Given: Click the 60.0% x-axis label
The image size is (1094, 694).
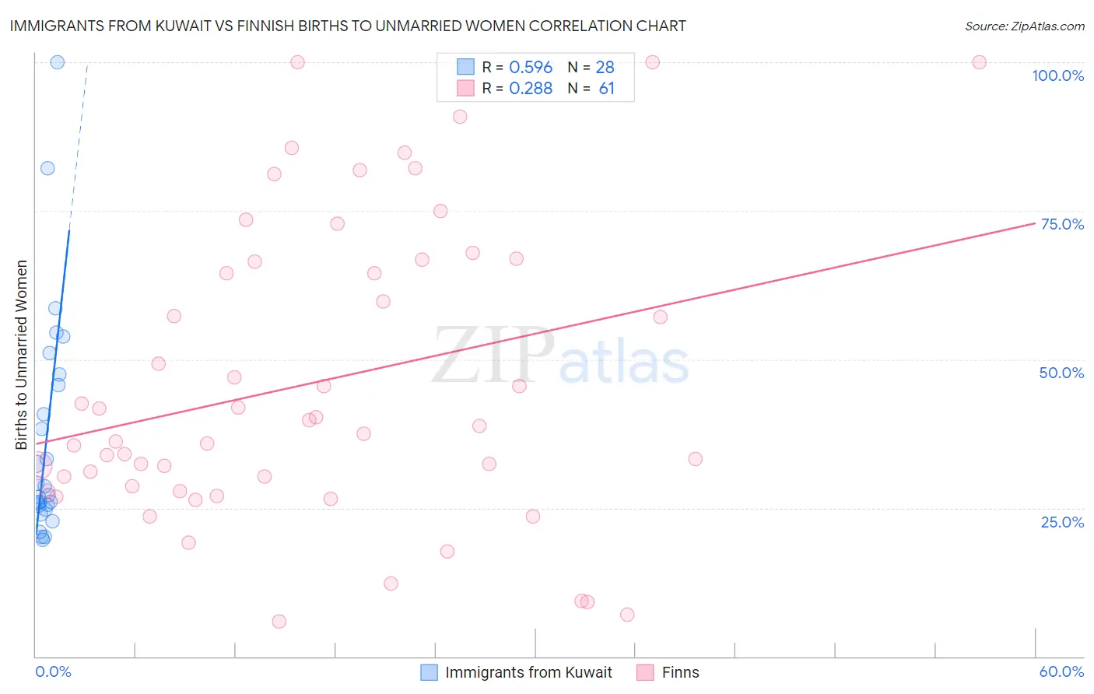Looking at the screenshot, I should 1061,671.
